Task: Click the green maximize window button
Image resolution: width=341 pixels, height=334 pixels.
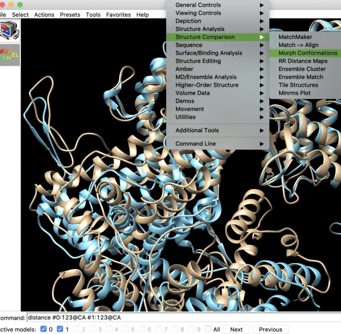Action: 20,4
